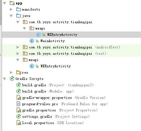The image size is (141, 131).
Task: Select the manifests folder label
Action: click(31, 10)
